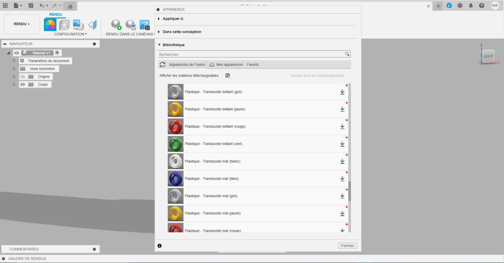Uncheck Afficher les matières téléchargeables
The width and height of the screenshot is (504, 263).
click(x=228, y=76)
